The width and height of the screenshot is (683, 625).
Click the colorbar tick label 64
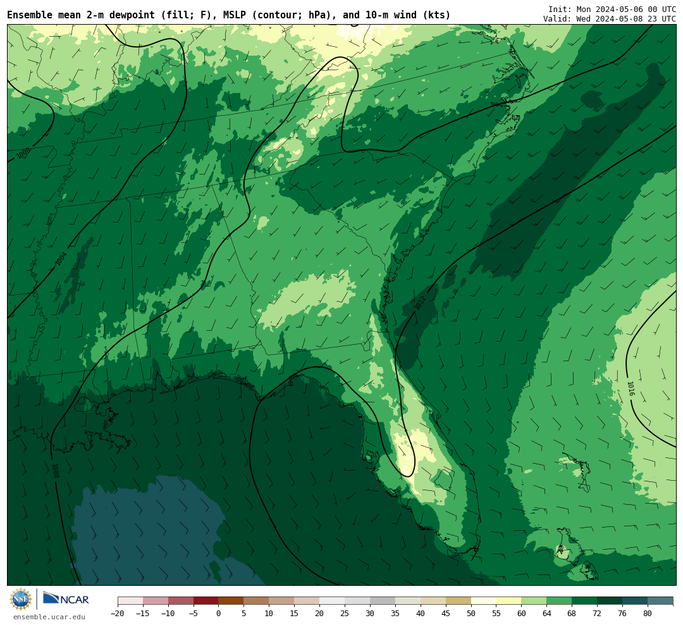coord(546,614)
